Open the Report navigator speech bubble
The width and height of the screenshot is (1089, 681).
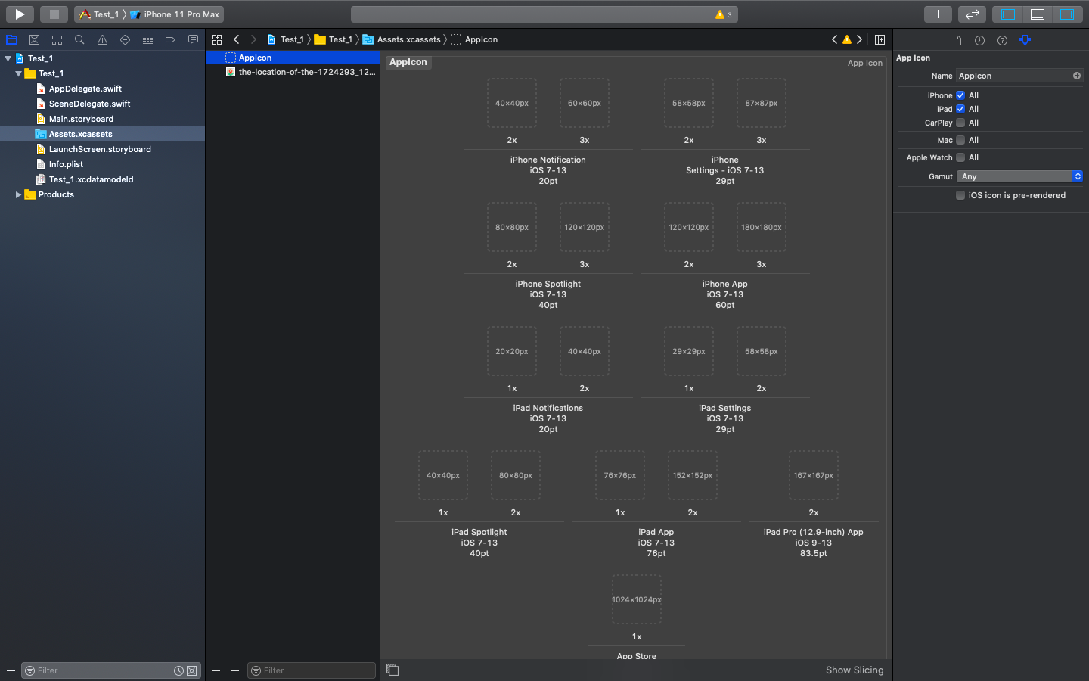click(193, 39)
